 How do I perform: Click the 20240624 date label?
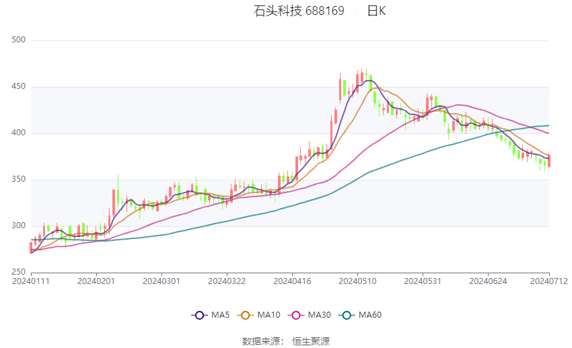pyautogui.click(x=488, y=281)
